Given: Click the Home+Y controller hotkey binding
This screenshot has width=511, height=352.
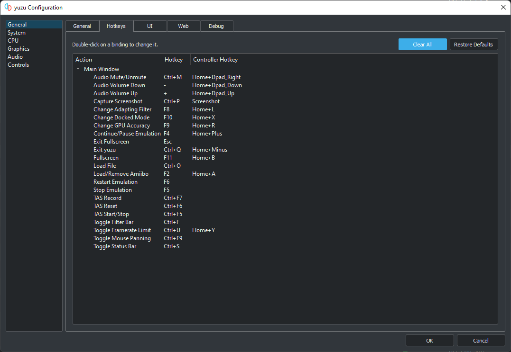Looking at the screenshot, I should click(204, 230).
